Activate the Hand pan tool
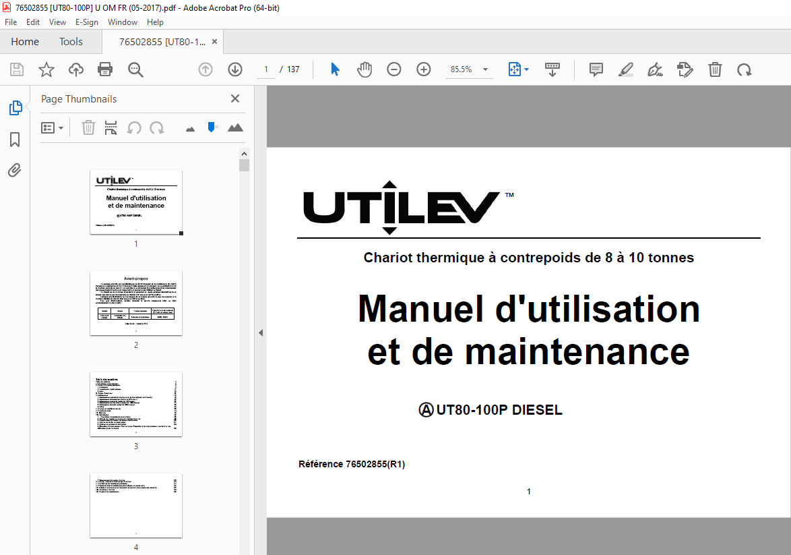 pyautogui.click(x=365, y=69)
